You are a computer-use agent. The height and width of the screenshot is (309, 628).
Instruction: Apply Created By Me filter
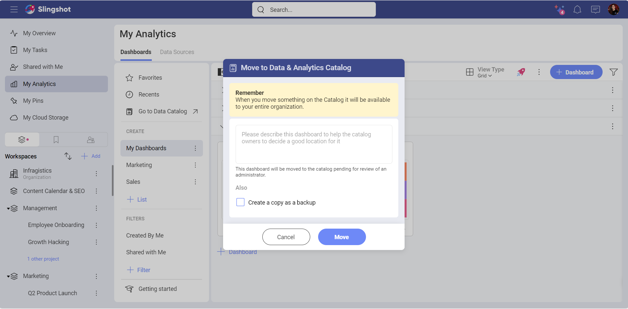click(x=145, y=236)
